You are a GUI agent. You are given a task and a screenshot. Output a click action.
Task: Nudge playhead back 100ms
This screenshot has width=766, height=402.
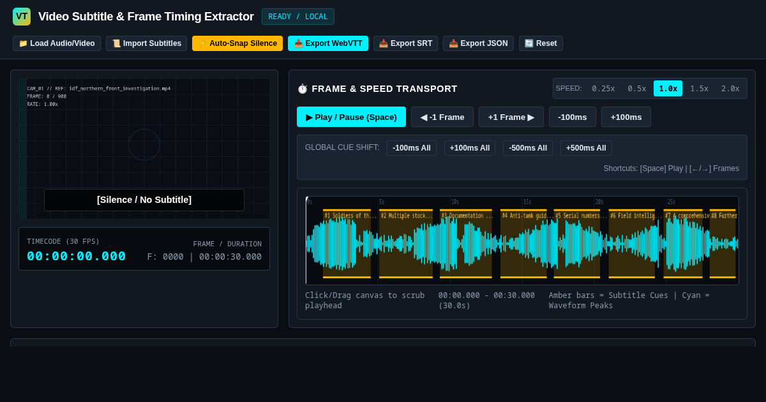[x=573, y=117]
